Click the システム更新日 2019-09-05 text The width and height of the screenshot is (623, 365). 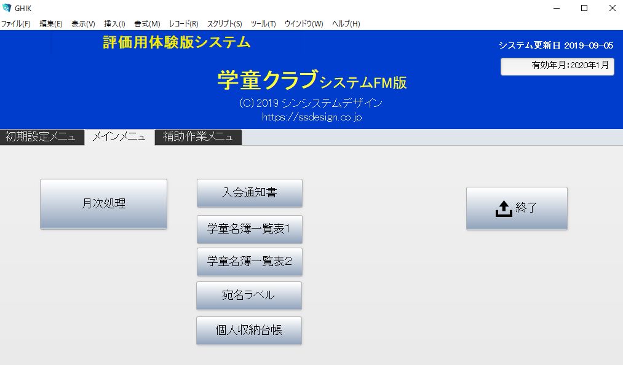coord(556,45)
